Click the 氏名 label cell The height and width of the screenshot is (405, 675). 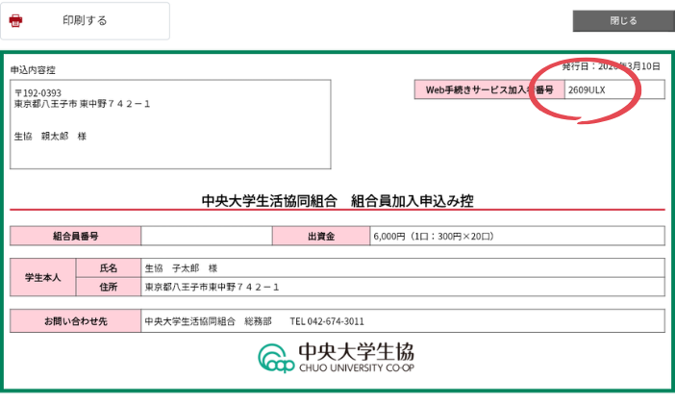(x=109, y=268)
